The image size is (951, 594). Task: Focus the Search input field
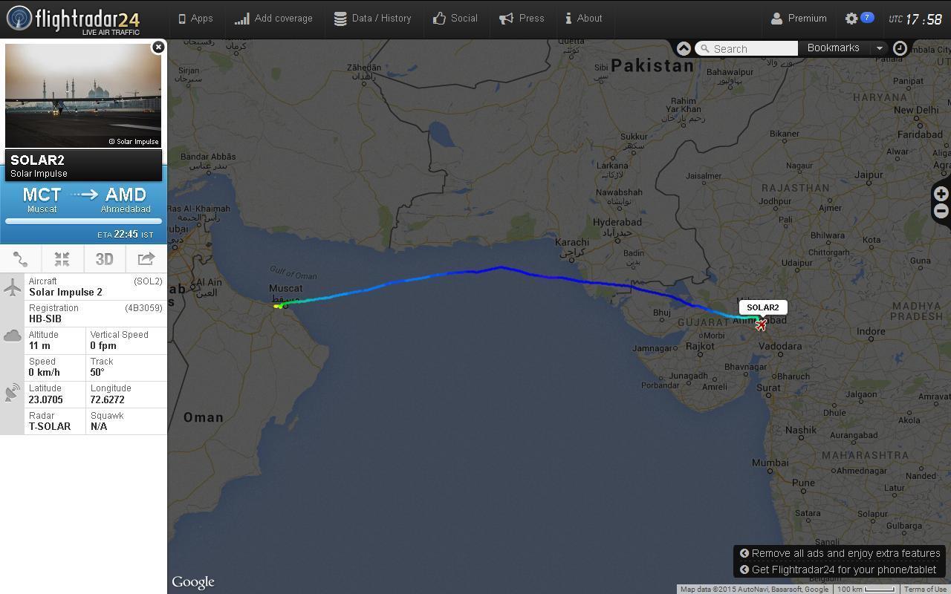click(747, 48)
